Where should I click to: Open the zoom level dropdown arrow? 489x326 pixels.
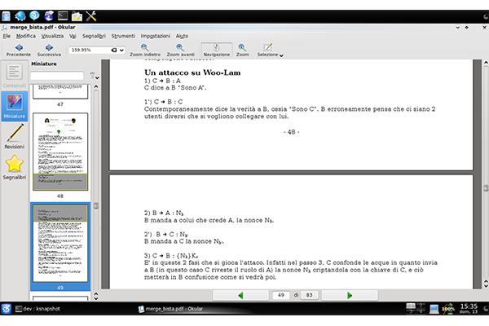click(x=121, y=50)
